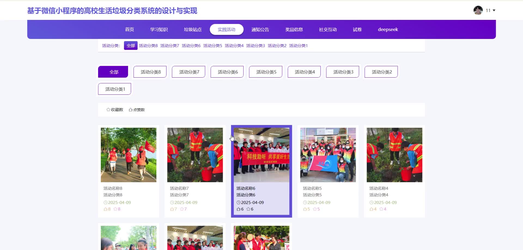This screenshot has height=250, width=523.
Task: Filter by 活动分类7 text link in top row
Action: click(x=170, y=45)
